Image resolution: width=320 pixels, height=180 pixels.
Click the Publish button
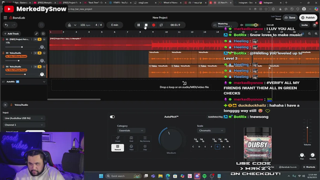pos(308,18)
